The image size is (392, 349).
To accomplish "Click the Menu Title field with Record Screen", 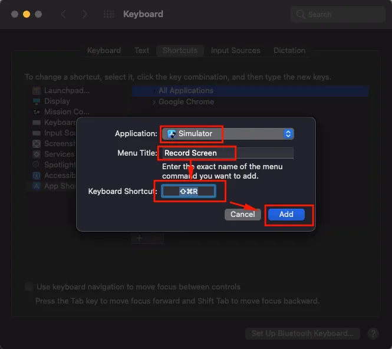I will tap(228, 153).
